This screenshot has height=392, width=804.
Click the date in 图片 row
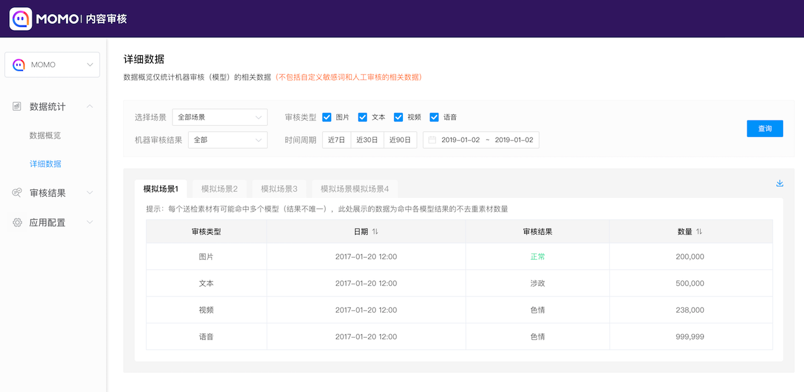pos(366,256)
